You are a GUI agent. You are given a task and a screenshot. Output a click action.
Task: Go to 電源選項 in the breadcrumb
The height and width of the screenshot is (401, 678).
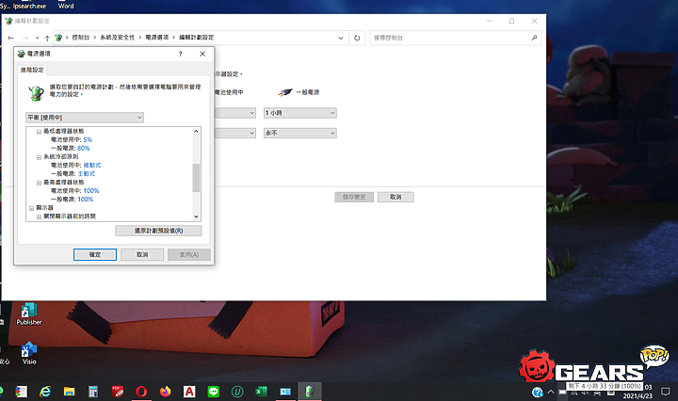click(156, 38)
